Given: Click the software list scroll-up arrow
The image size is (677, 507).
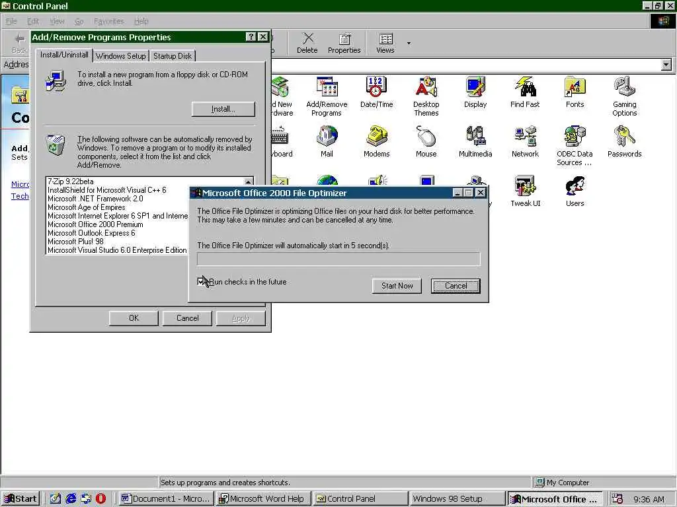Looking at the screenshot, I should [x=249, y=182].
